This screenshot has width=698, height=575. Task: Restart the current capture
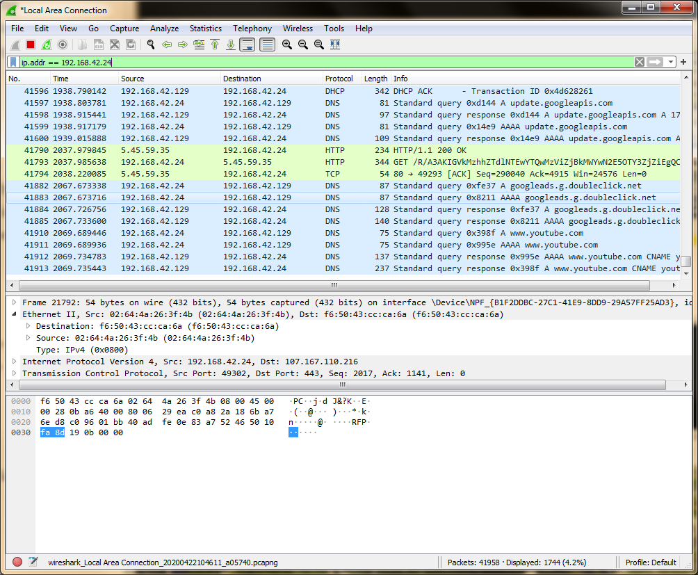47,44
